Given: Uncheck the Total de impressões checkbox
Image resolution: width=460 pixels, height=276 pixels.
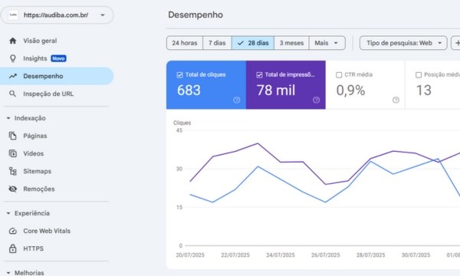Looking at the screenshot, I should point(259,75).
